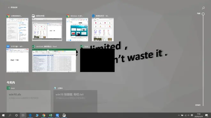Click the timeline slider handle near 现在
Image resolution: width=211 pixels, height=118 pixels.
pos(203,14)
